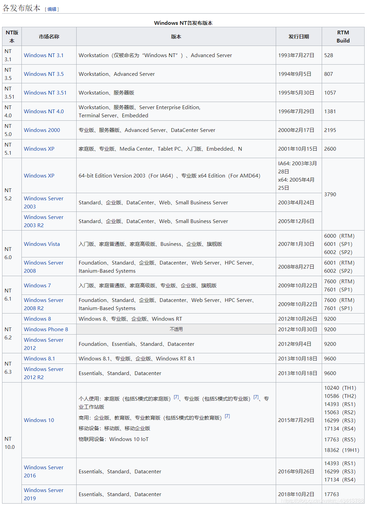Viewport: 367px width, 507px height.
Task: Click the RTM Build column header
Action: [343, 37]
